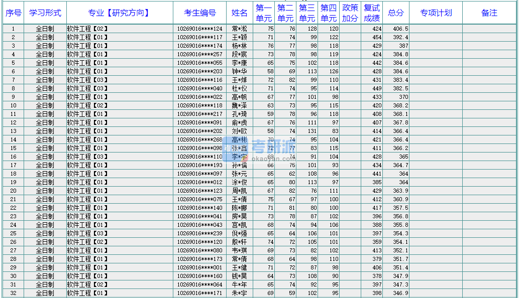This screenshot has width=519, height=298.
Task: Click the 序号 column header
Action: tap(14, 13)
